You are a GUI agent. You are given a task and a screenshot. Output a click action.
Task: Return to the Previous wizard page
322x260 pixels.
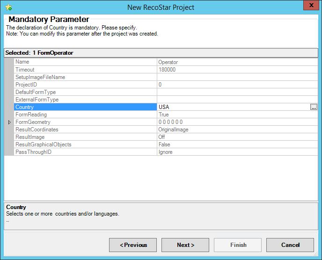click(x=133, y=245)
